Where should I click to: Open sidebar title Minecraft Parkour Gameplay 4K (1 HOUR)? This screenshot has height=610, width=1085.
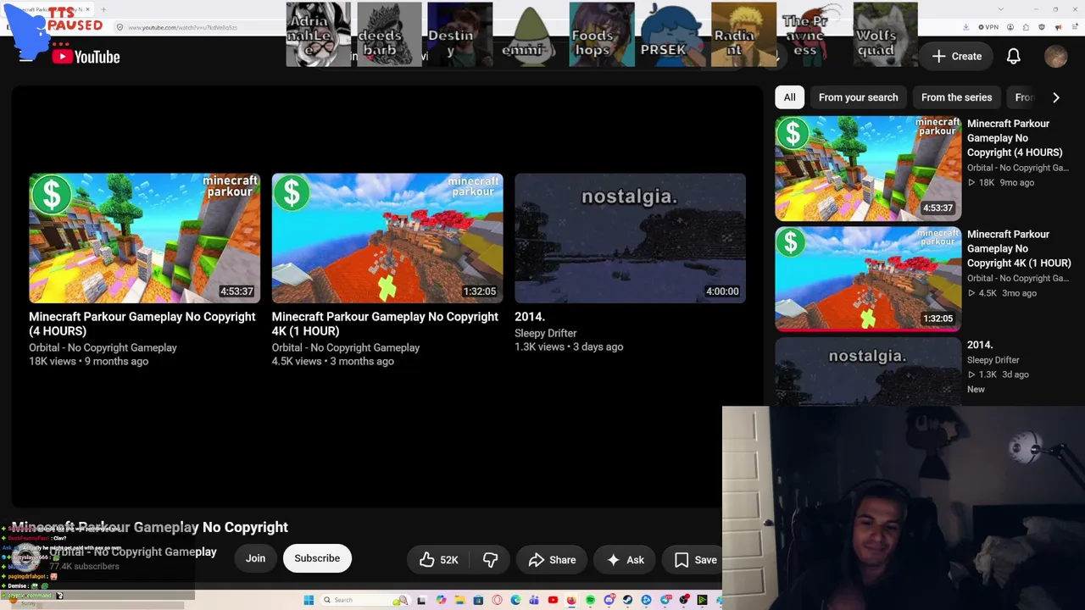click(x=1019, y=248)
